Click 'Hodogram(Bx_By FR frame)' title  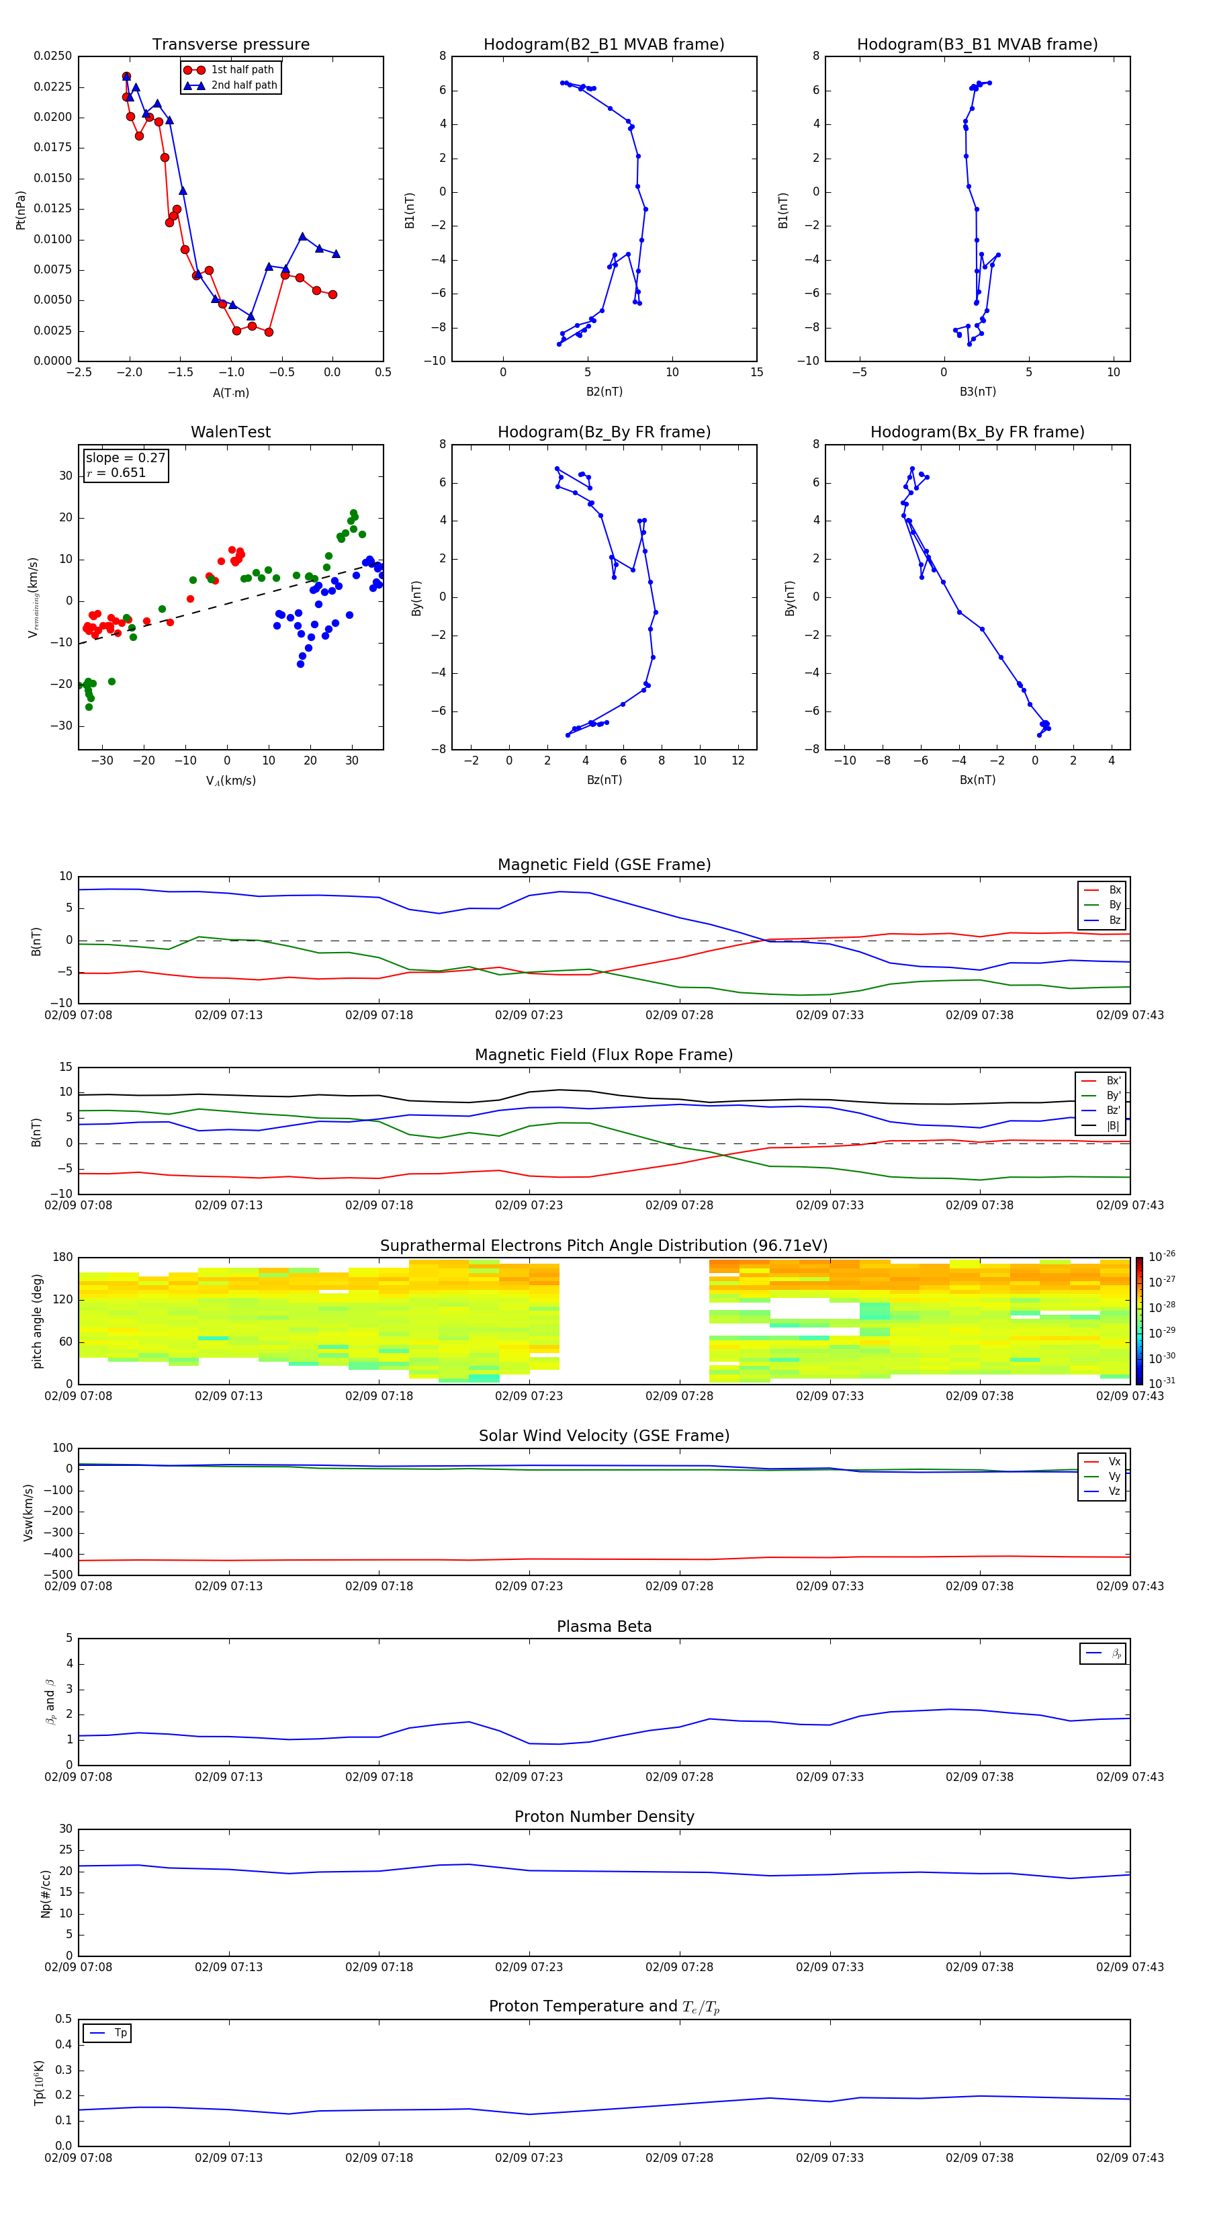pos(977,432)
